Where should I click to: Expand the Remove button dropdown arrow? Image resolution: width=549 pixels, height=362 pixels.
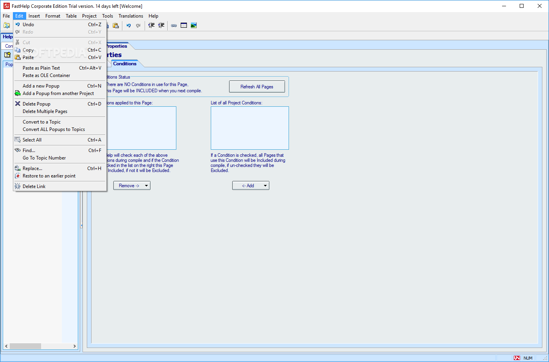(147, 186)
